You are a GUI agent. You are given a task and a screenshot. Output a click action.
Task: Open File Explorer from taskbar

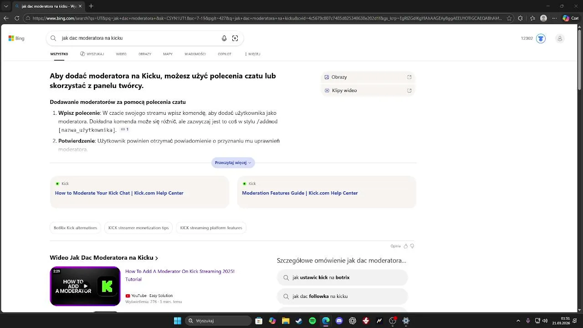pyautogui.click(x=286, y=321)
